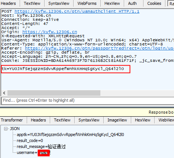Click the Accept-Language header line

pyautogui.click(x=69, y=56)
